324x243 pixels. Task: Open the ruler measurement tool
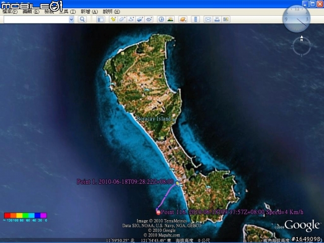[195, 19]
